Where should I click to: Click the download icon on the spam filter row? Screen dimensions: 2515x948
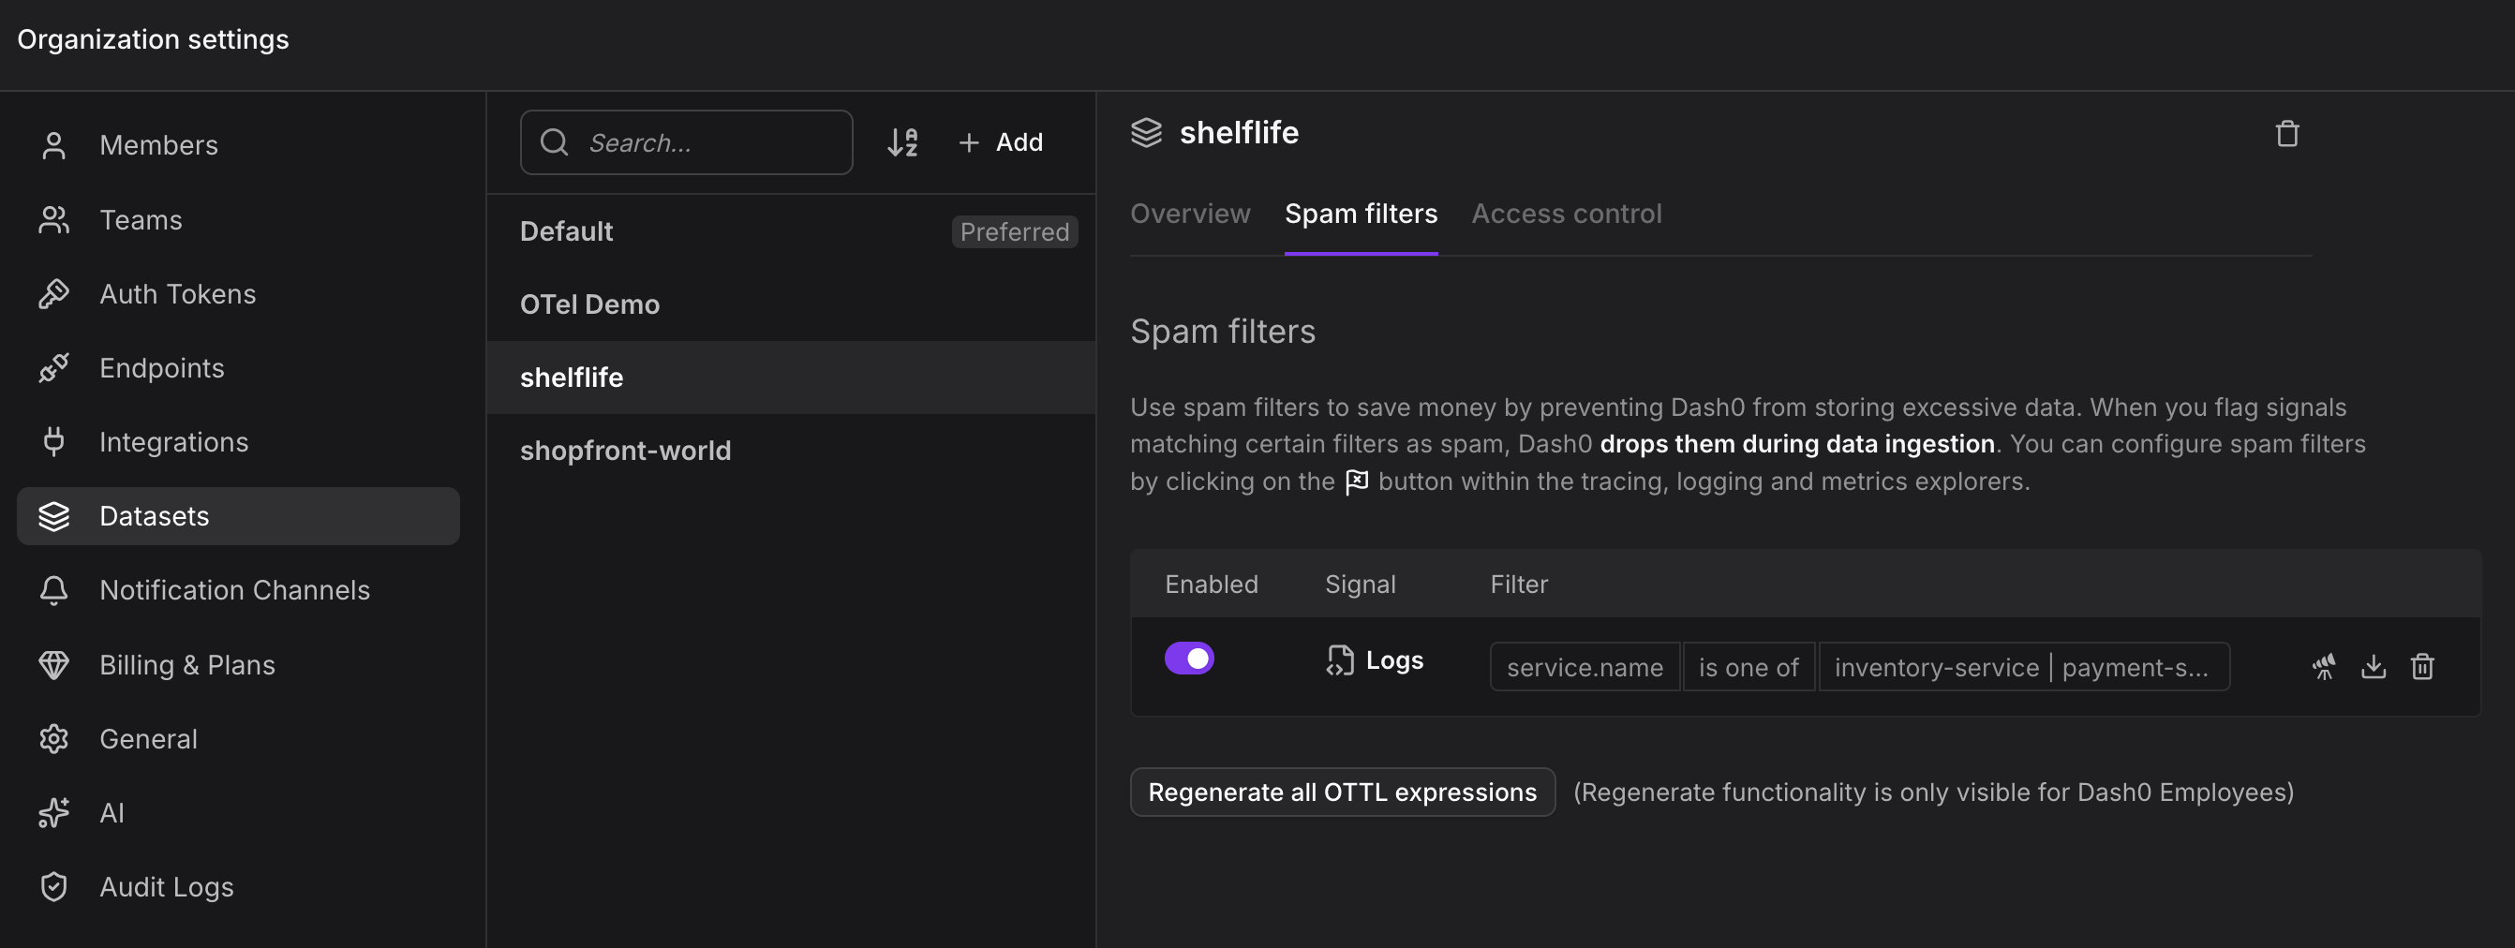coord(2374,666)
